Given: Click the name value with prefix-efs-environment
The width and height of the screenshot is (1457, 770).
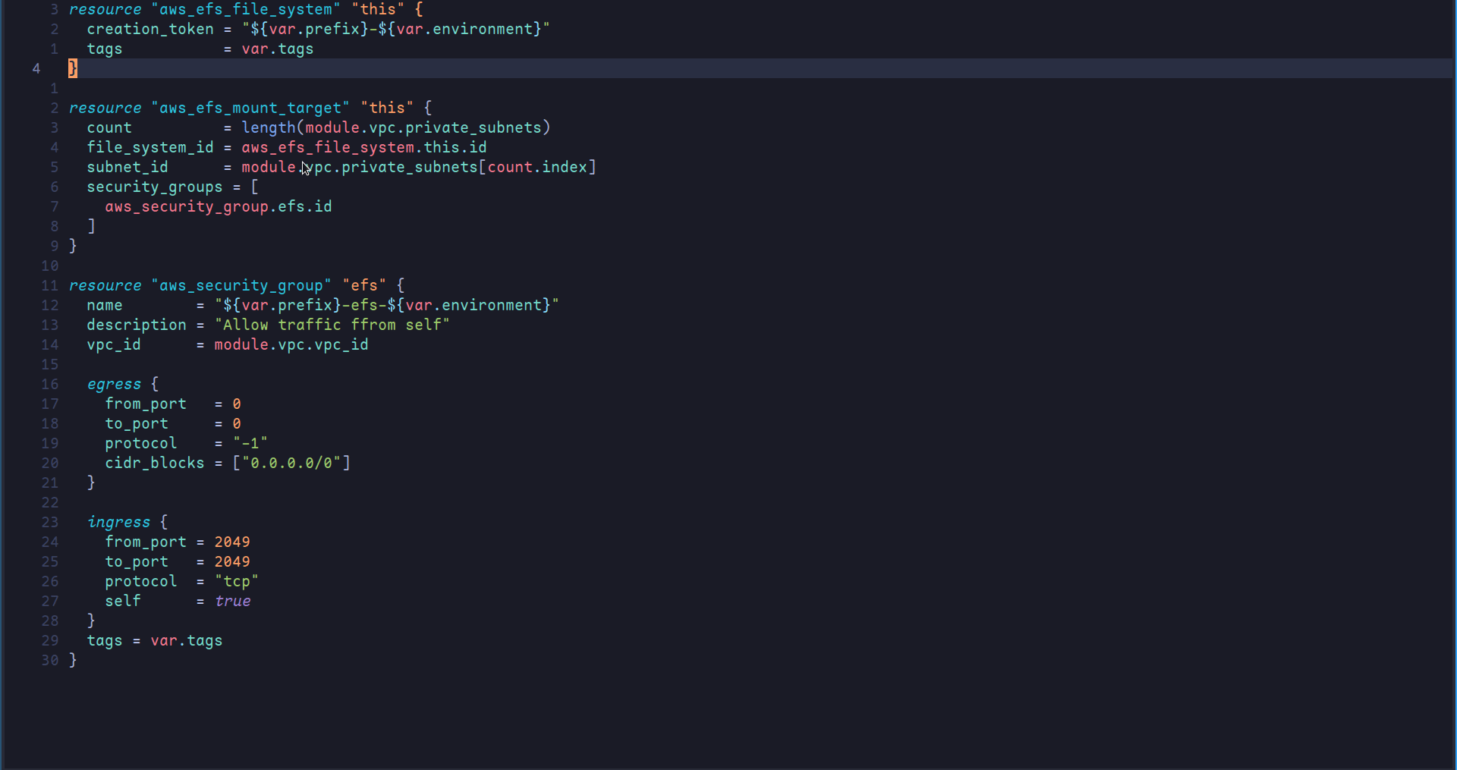Looking at the screenshot, I should 387,305.
